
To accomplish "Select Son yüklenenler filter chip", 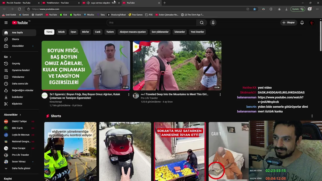I will [160, 32].
